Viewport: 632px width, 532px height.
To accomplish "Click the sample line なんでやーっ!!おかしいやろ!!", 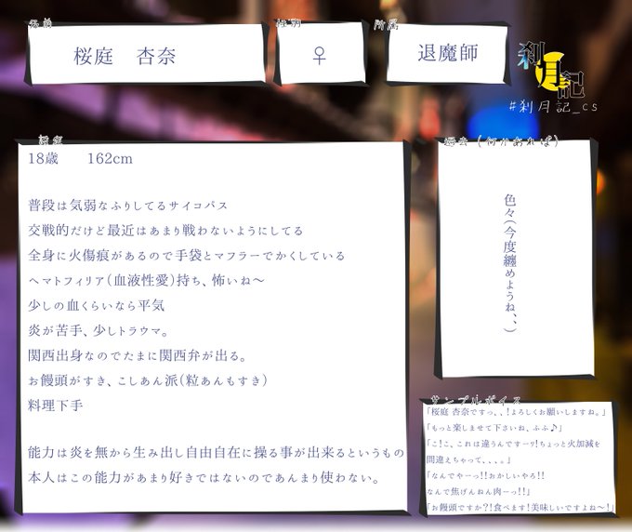I will (486, 475).
